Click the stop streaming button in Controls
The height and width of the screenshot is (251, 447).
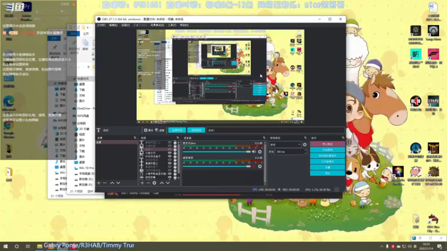[327, 144]
